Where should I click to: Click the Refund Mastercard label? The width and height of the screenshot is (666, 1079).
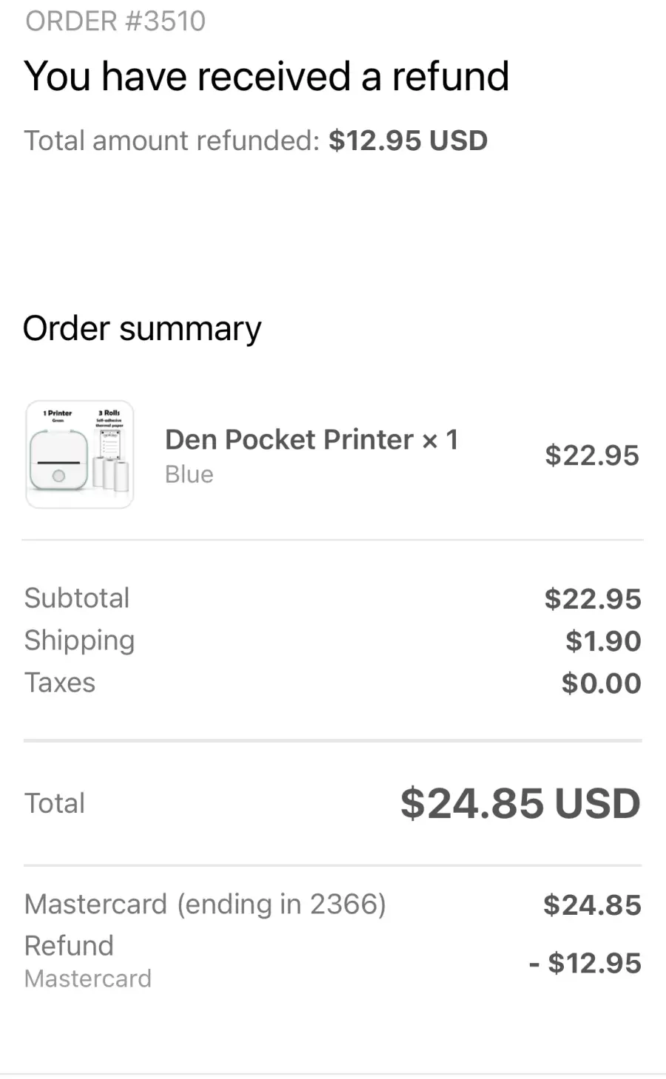(x=87, y=961)
